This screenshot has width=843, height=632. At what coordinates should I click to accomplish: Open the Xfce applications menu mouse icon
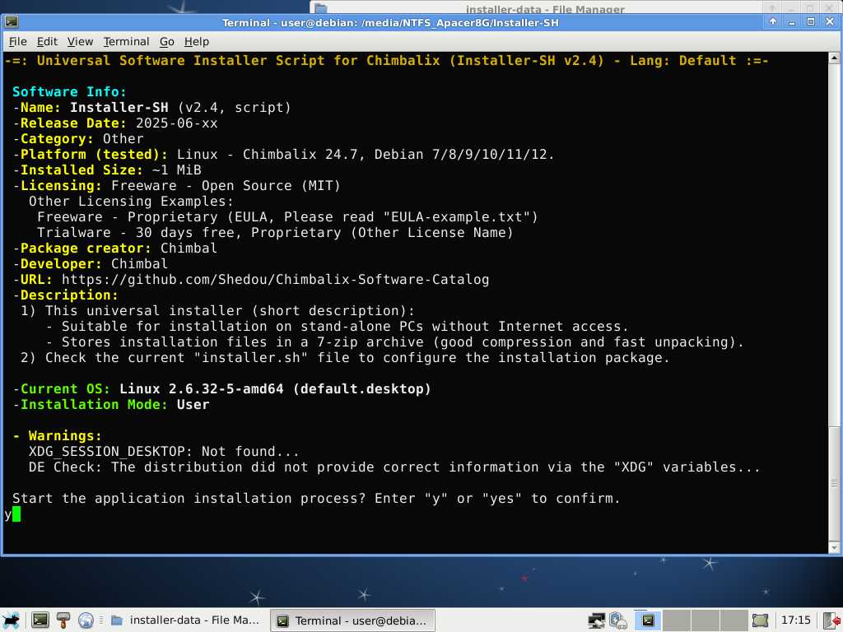[x=11, y=620]
